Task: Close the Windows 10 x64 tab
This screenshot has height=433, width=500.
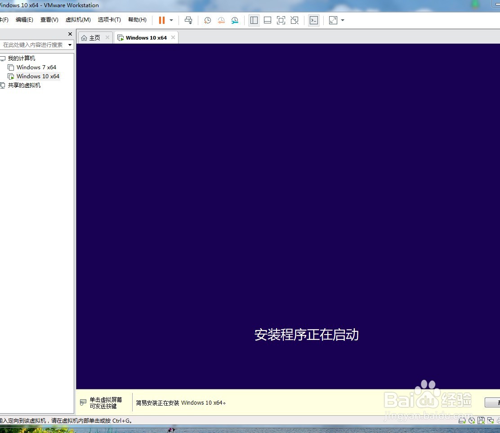Action: (173, 37)
